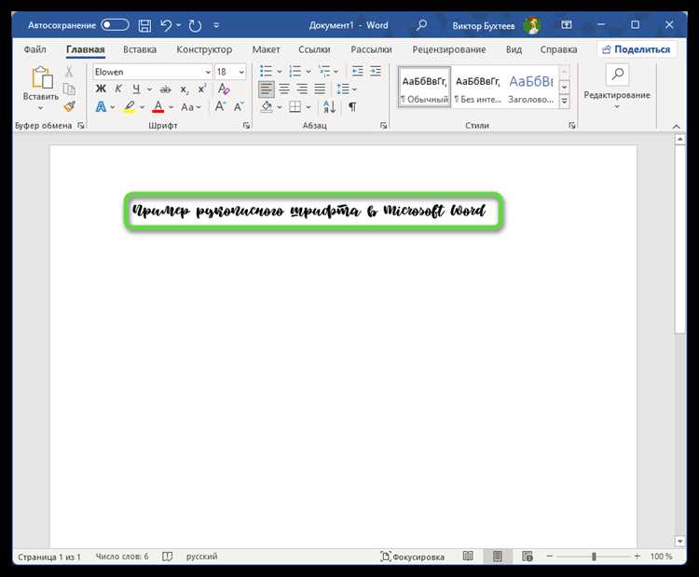Apply superscript formatting
The image size is (699, 577).
[202, 89]
